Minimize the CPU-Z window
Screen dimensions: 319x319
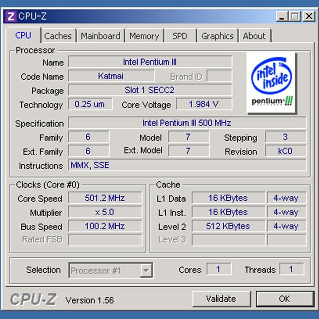[282, 16]
